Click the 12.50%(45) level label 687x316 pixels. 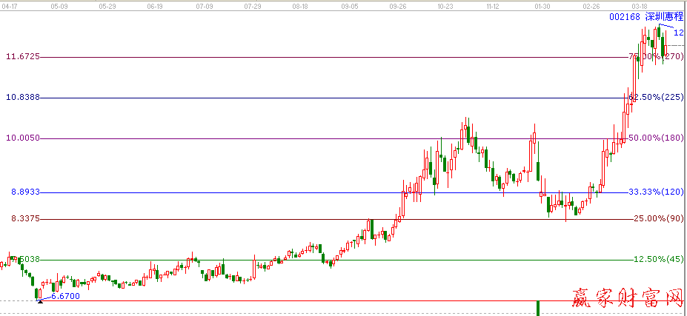tap(657, 259)
